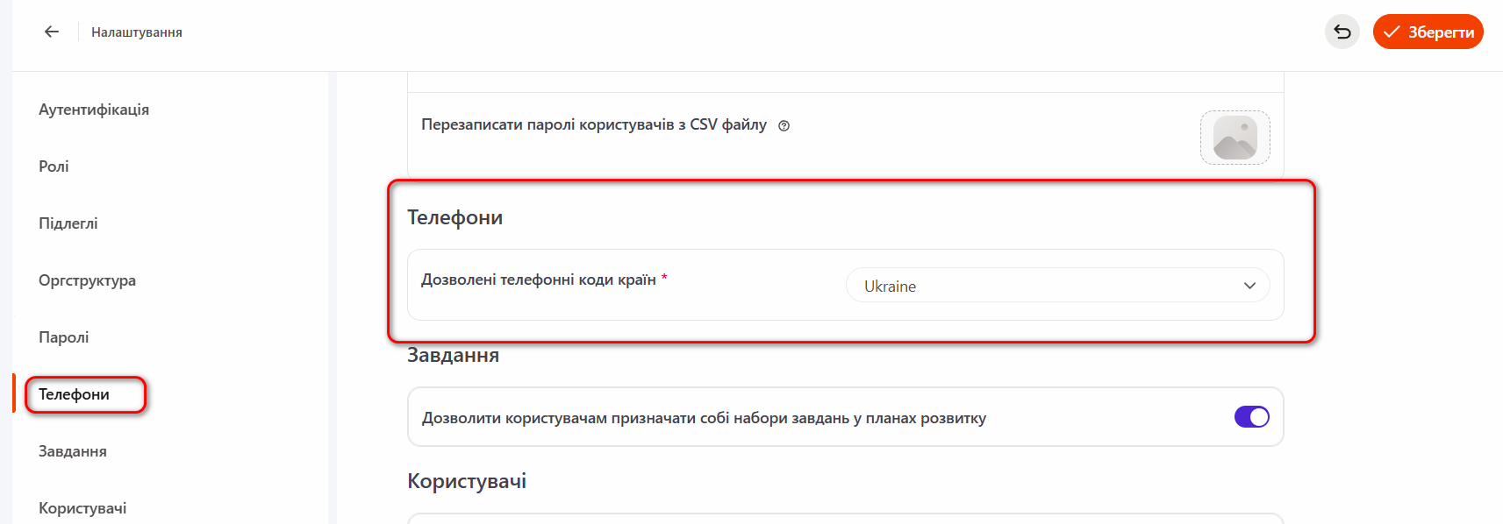Open Користувачі sidebar item
1503x524 pixels.
point(82,508)
